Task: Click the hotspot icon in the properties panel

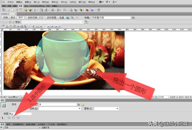Action: tap(4, 105)
